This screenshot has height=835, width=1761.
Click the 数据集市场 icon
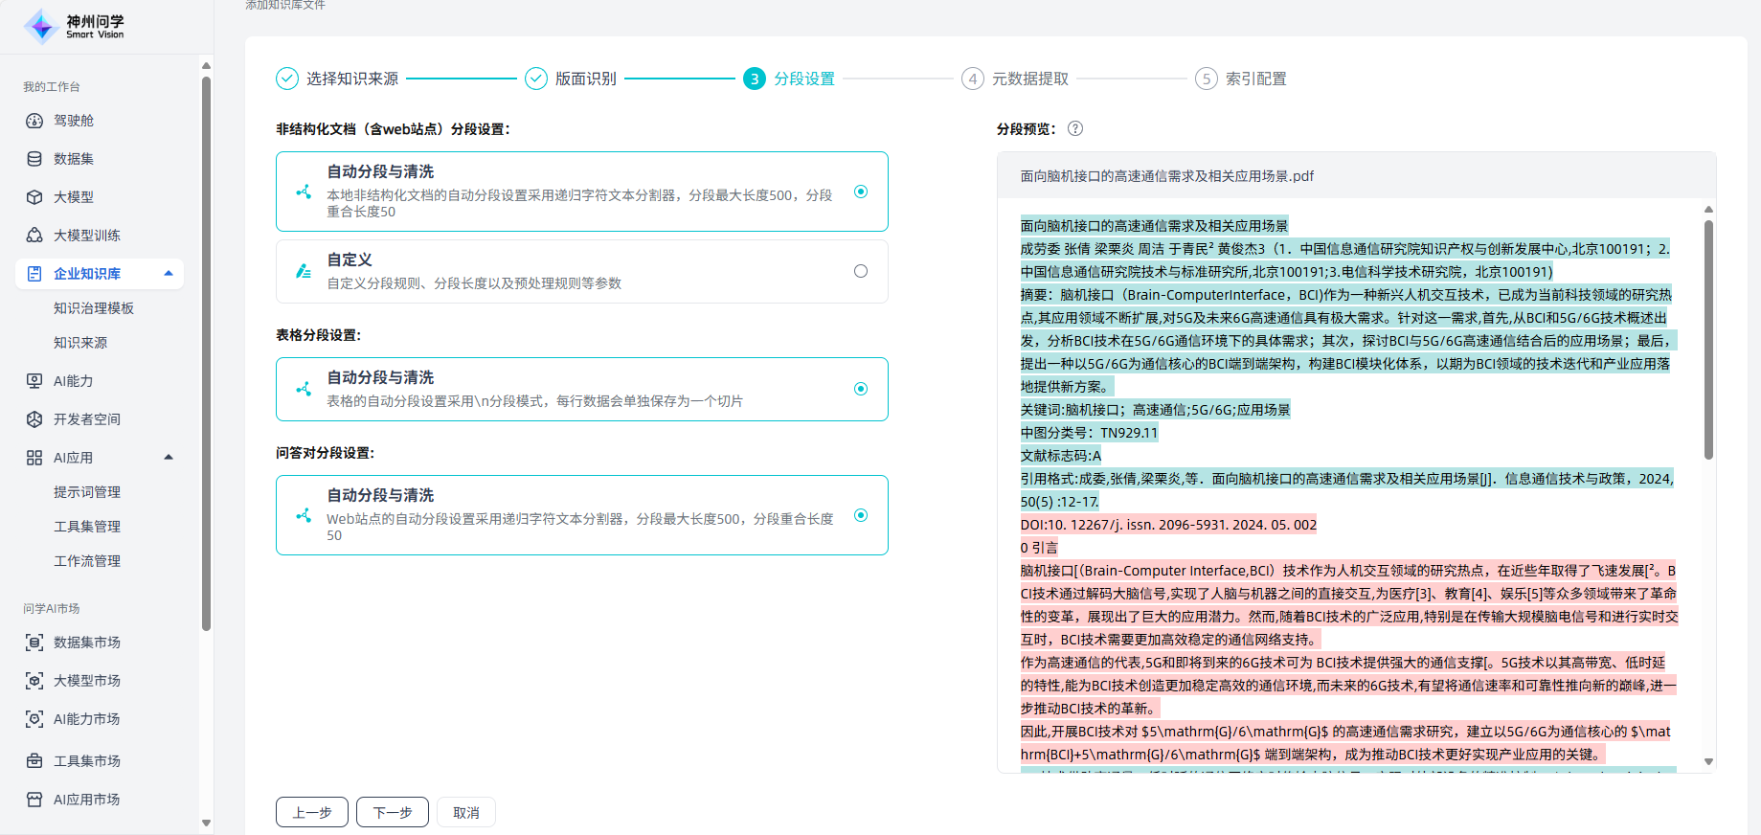34,643
